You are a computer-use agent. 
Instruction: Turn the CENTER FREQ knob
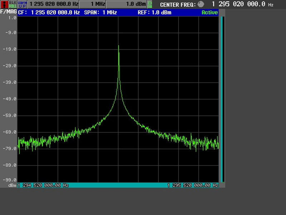pyautogui.click(x=201, y=4)
